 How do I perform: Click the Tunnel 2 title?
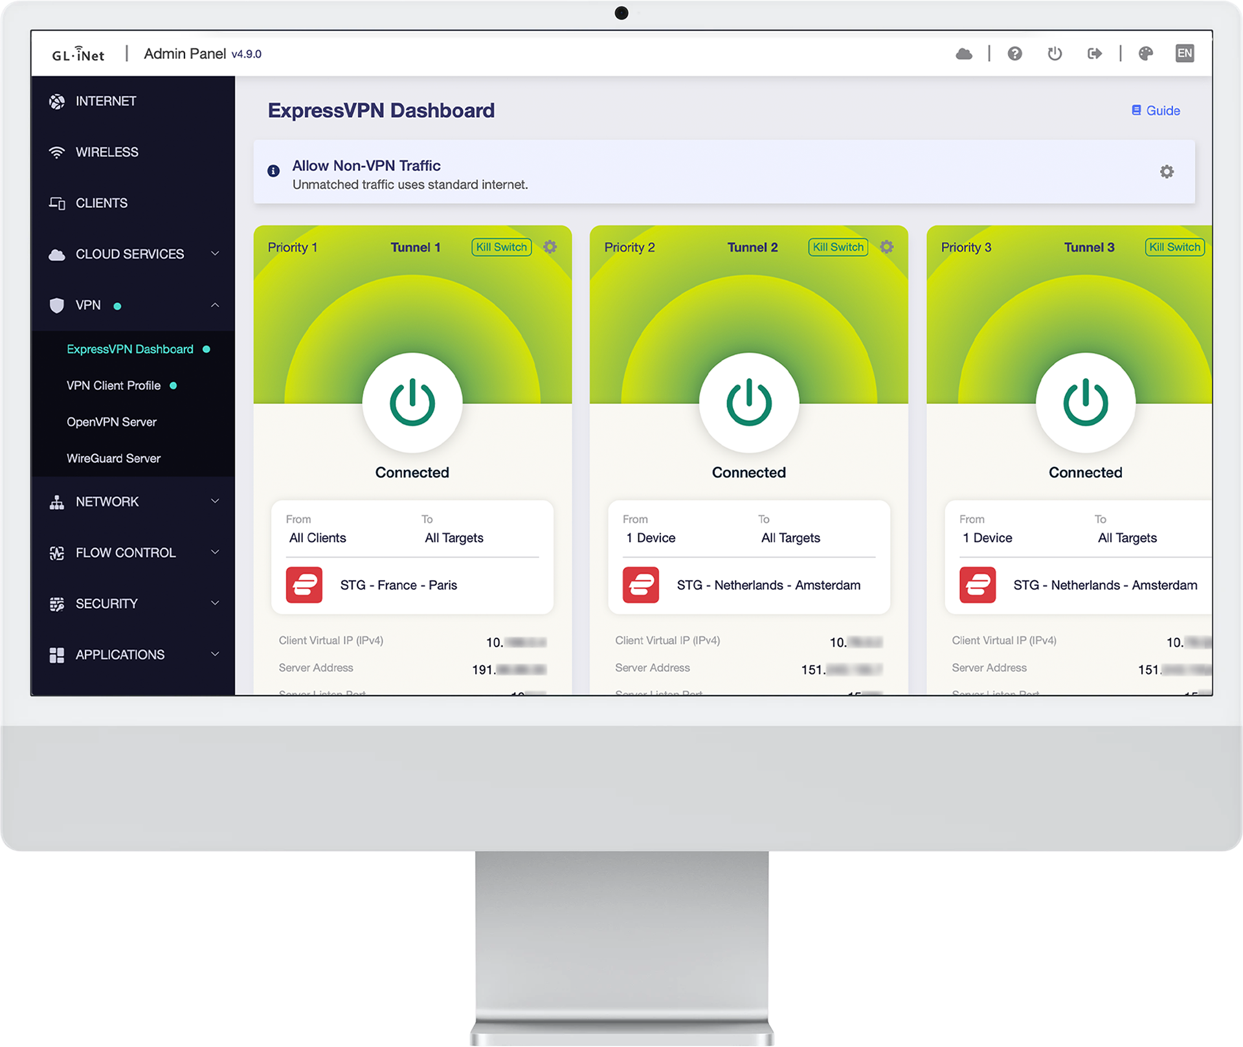[x=752, y=247]
